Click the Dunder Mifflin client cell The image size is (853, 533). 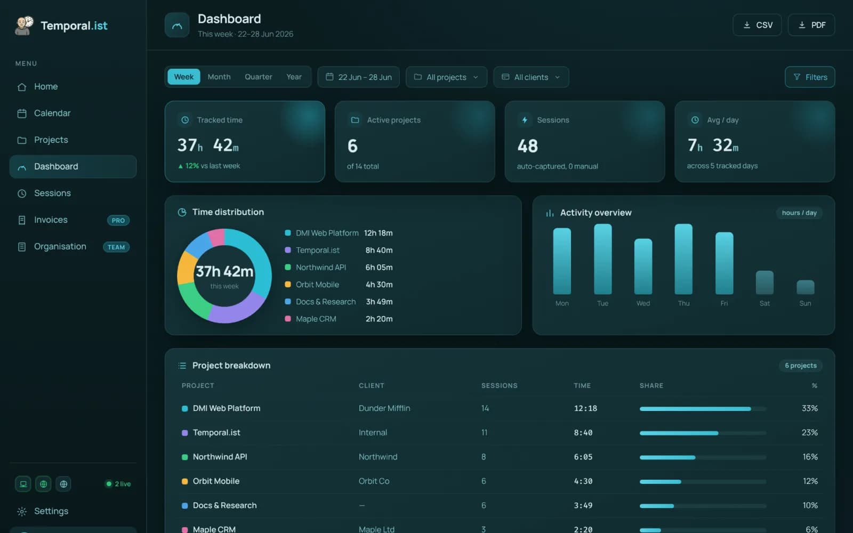tap(384, 408)
